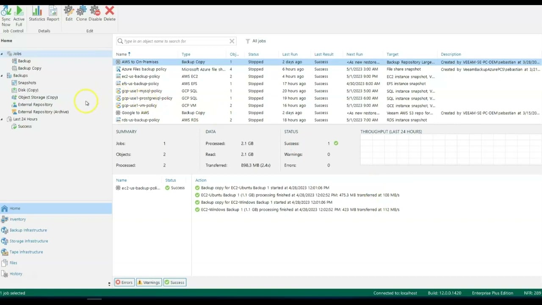Open job Statistics from the ribbon

(x=37, y=14)
